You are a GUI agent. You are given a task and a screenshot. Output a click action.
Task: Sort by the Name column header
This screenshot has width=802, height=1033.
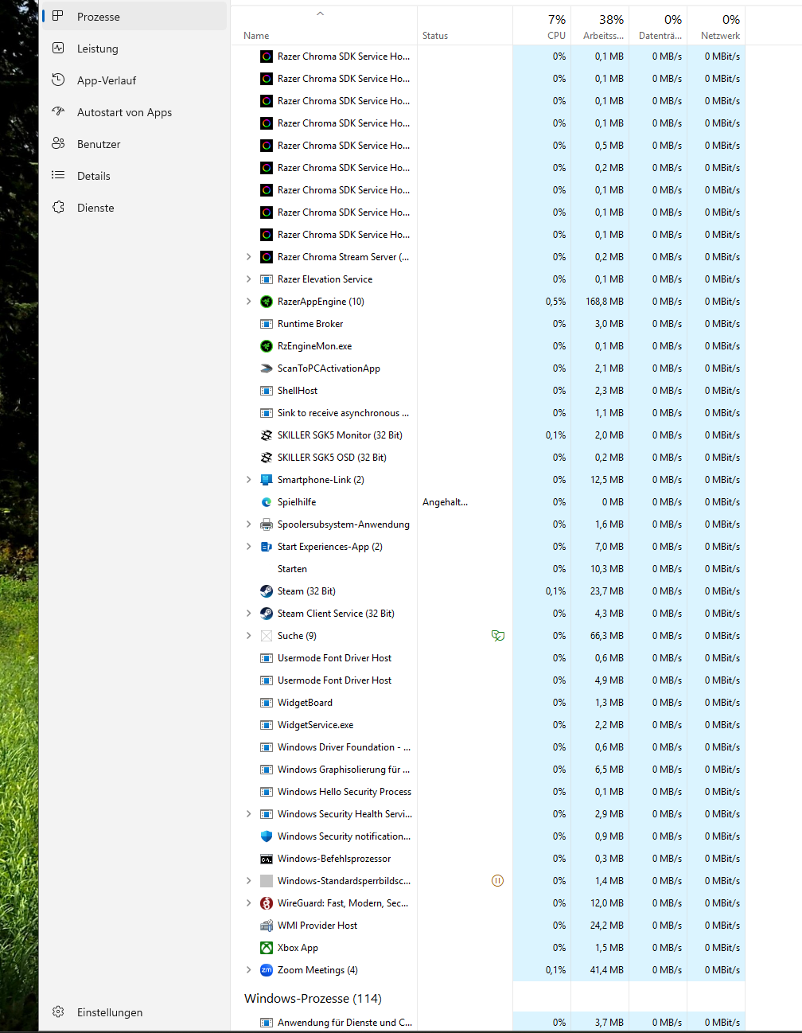324,25
